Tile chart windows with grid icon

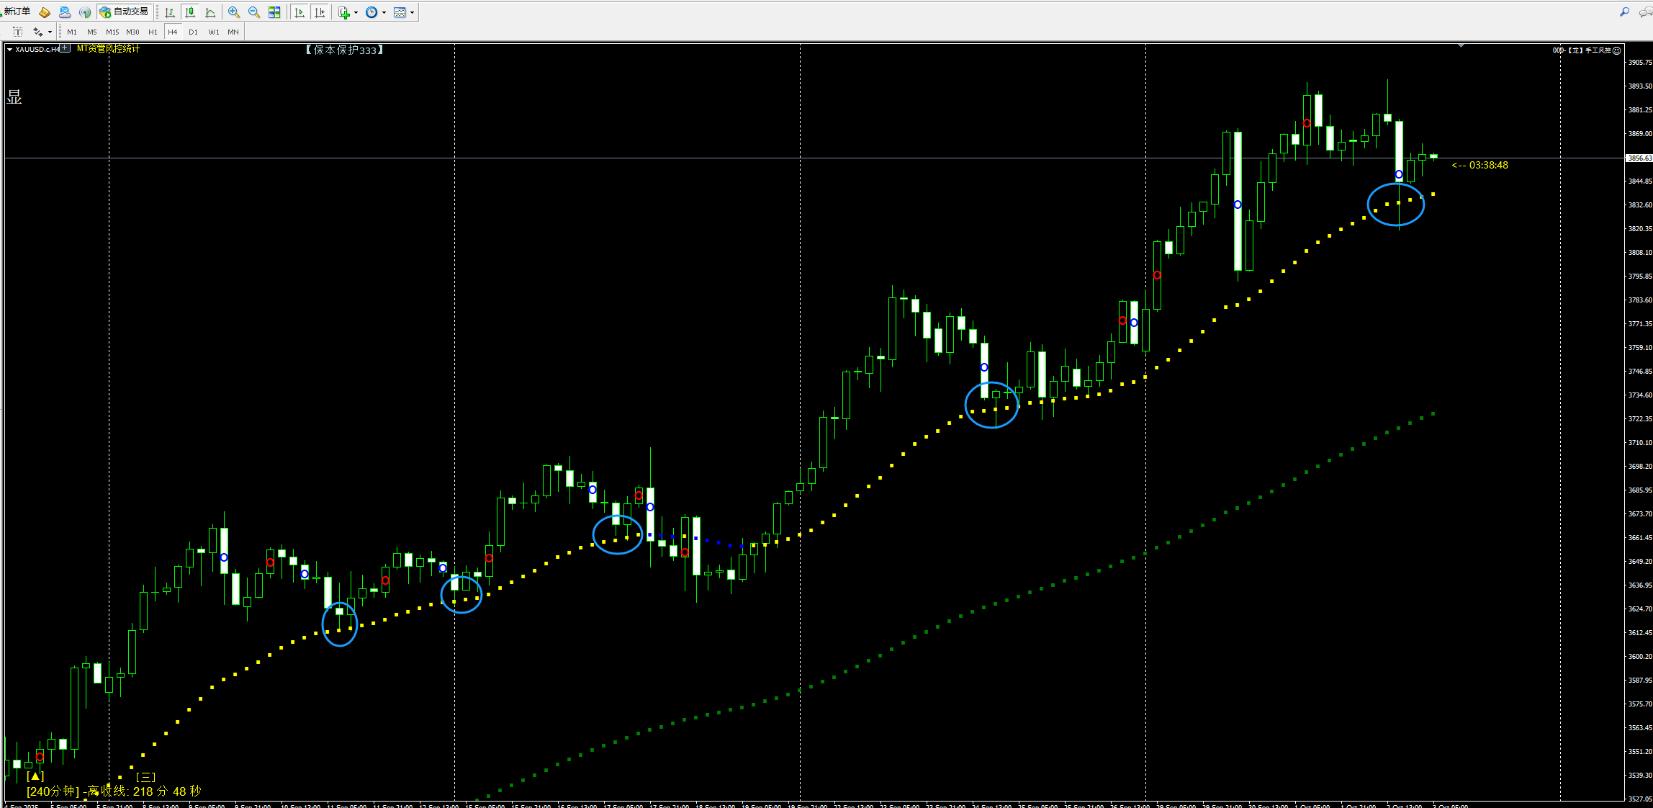274,12
